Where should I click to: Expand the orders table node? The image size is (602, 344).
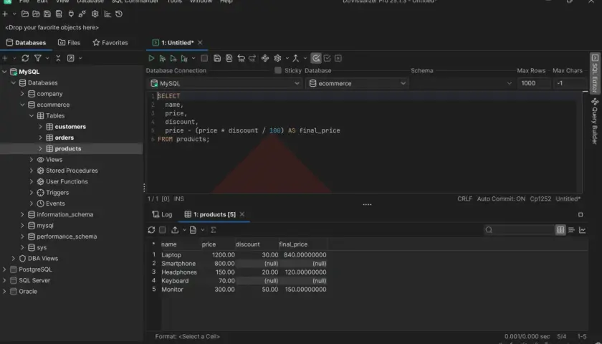click(40, 138)
